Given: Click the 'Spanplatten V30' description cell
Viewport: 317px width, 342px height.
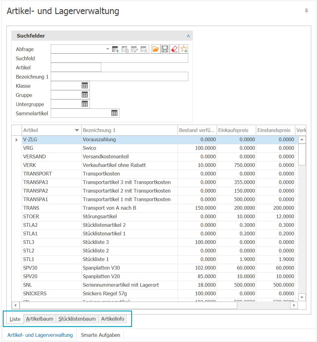Looking at the screenshot, I should pyautogui.click(x=130, y=268).
